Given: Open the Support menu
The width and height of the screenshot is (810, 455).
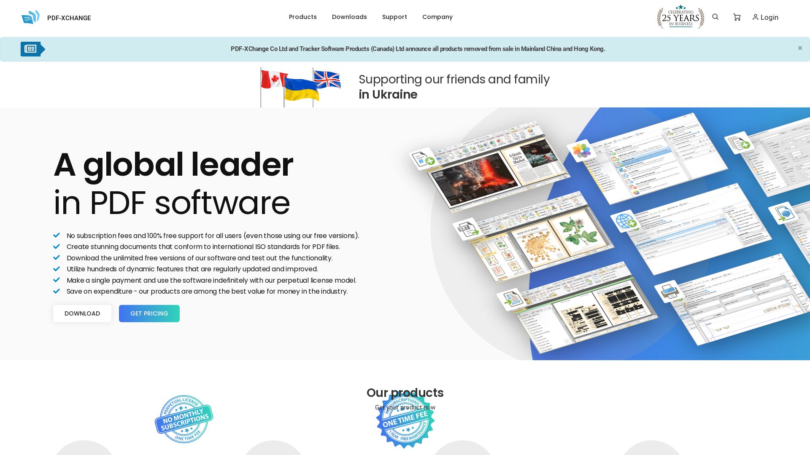Looking at the screenshot, I should 394,17.
